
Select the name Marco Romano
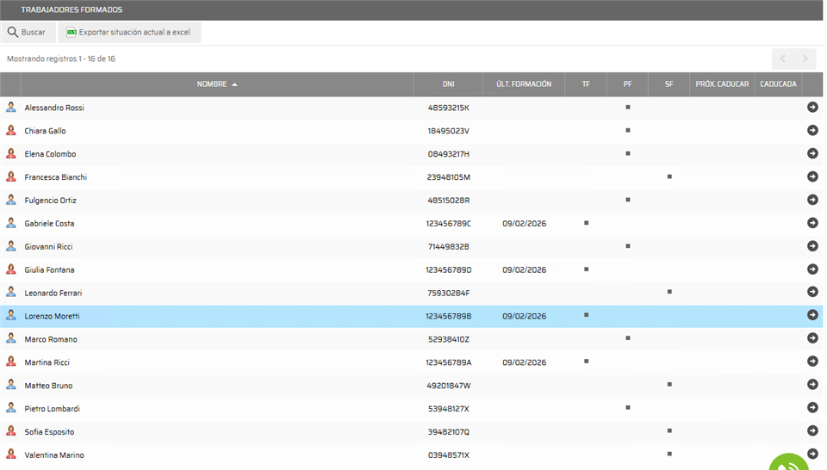tap(51, 339)
